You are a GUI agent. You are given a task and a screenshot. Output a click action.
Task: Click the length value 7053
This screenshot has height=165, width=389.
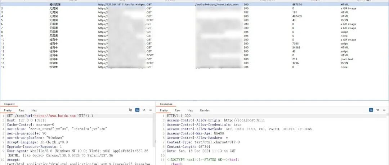coord(296,43)
